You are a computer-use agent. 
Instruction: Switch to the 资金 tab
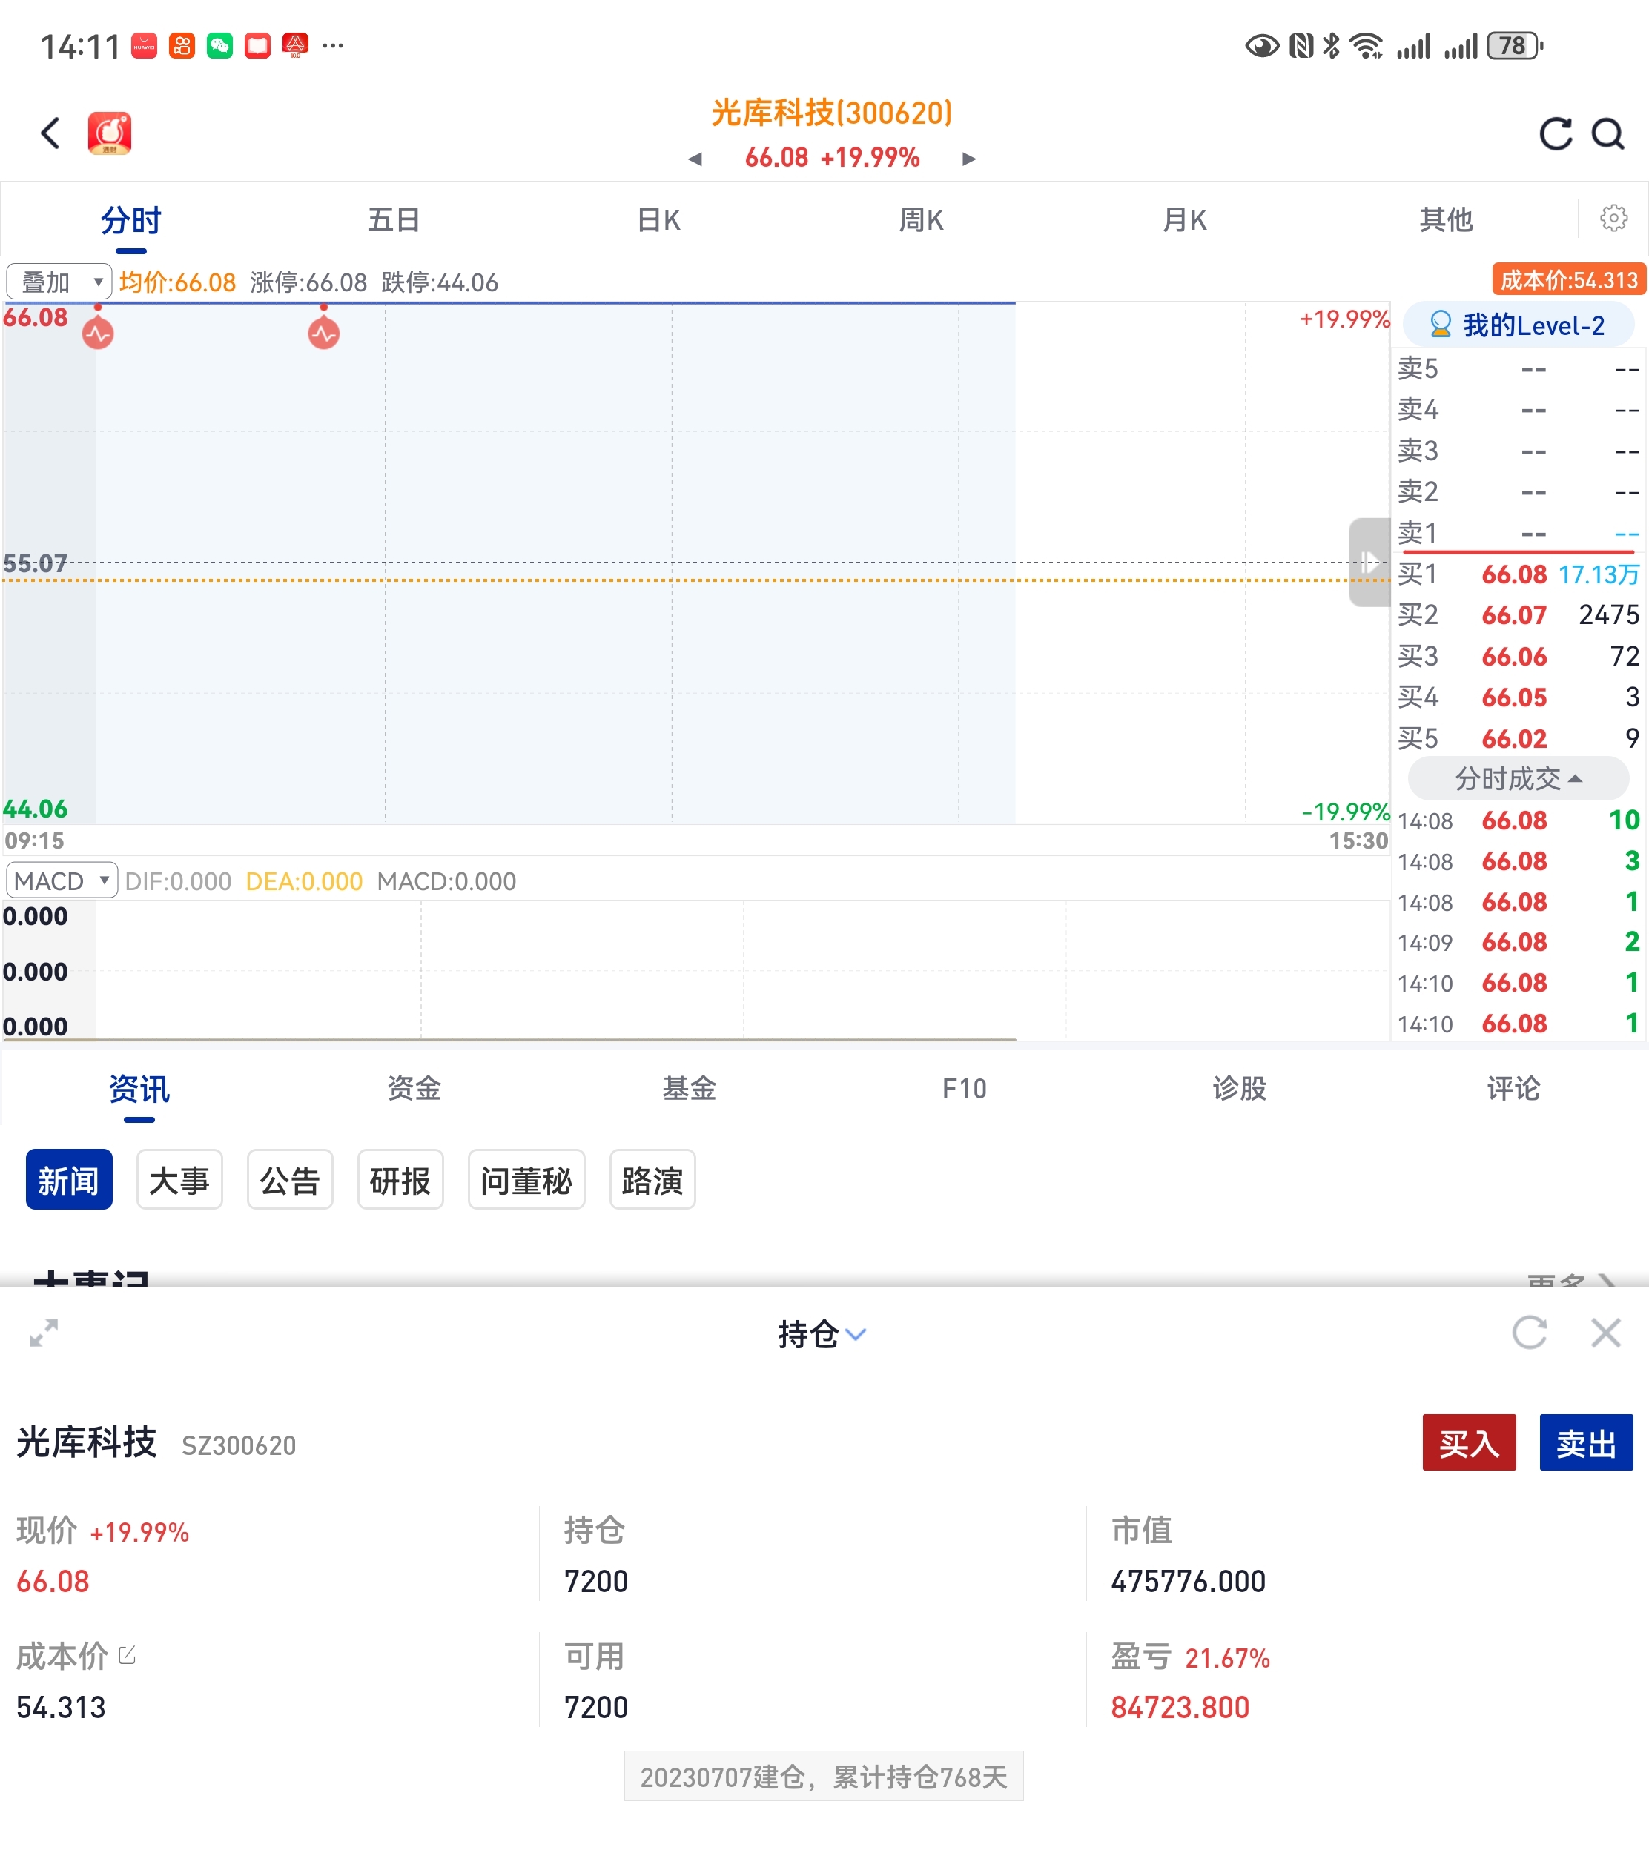414,1089
